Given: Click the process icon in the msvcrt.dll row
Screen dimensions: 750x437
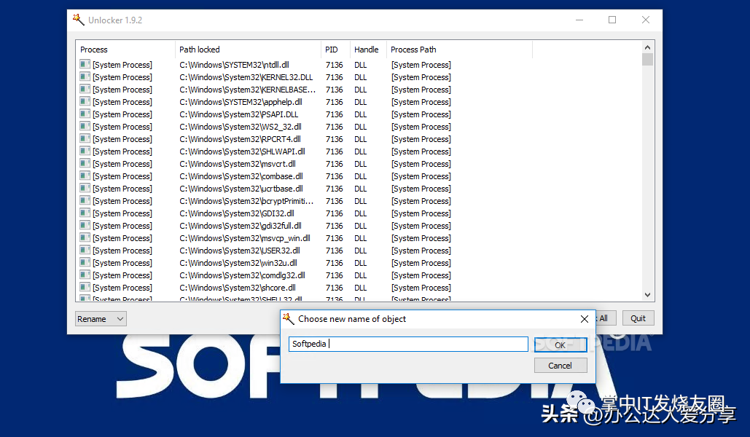Looking at the screenshot, I should pyautogui.click(x=85, y=164).
